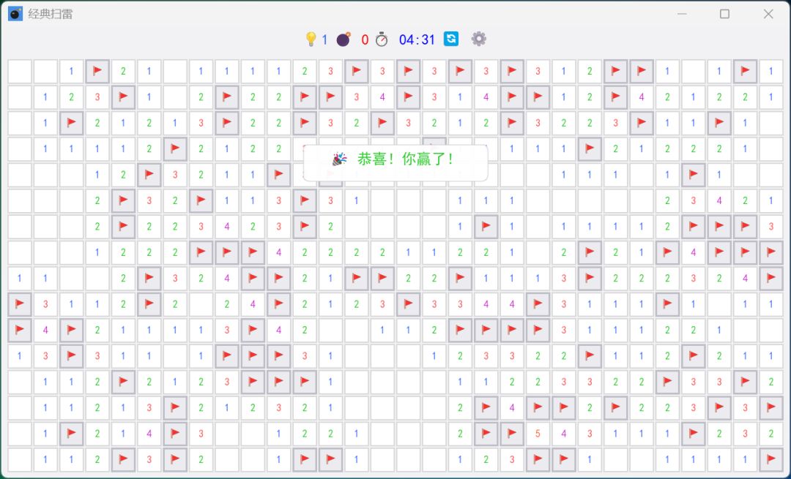Restart game with blue refresh button
This screenshot has width=791, height=479.
pyautogui.click(x=451, y=39)
